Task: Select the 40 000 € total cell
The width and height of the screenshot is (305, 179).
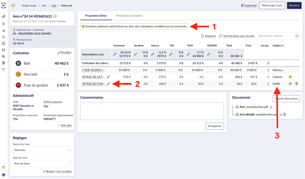Action: (x=235, y=70)
